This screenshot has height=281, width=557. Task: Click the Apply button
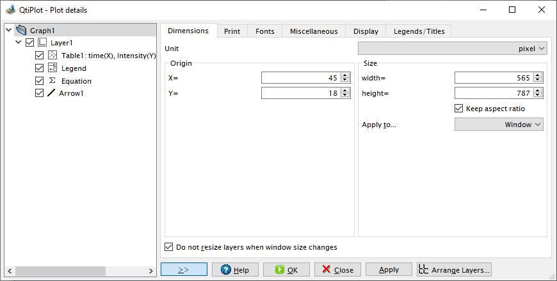(389, 270)
